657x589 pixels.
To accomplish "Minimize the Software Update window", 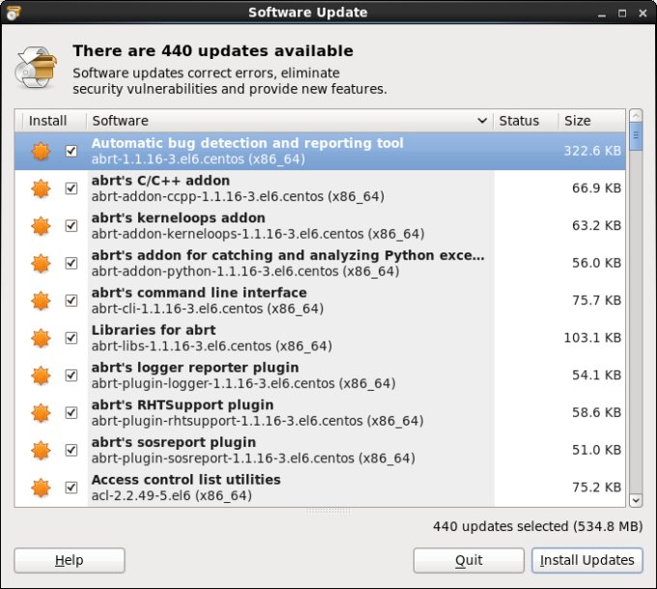I will point(602,14).
